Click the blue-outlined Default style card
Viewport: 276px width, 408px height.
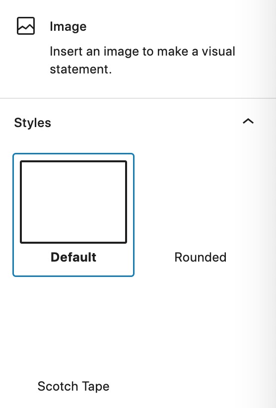(x=73, y=215)
